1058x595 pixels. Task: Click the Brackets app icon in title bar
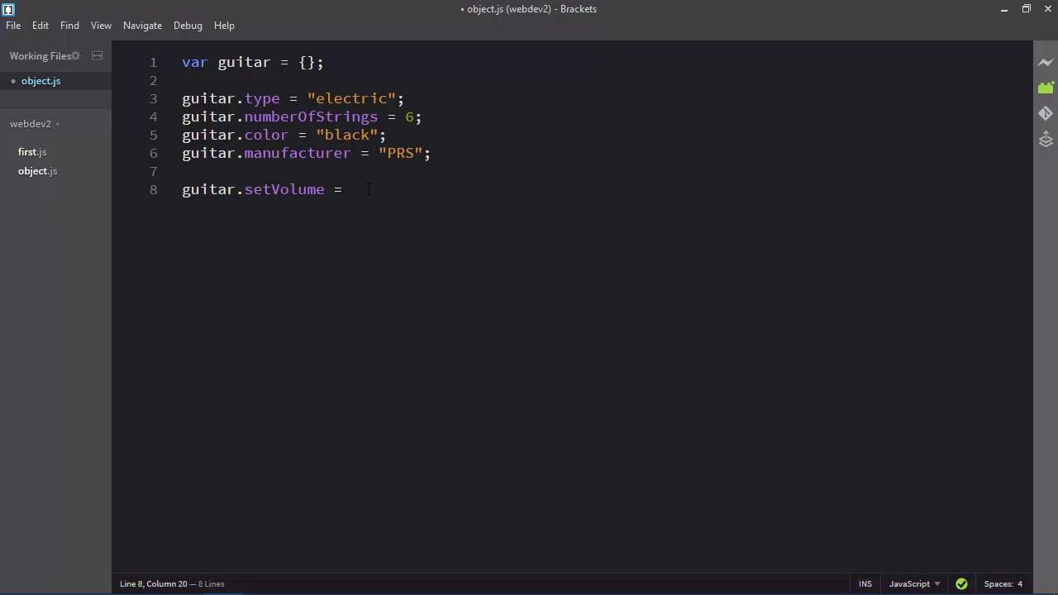click(8, 9)
